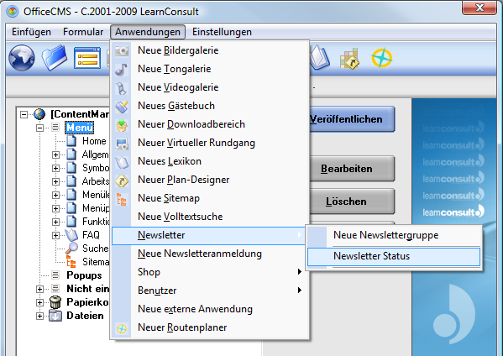Image resolution: width=503 pixels, height=356 pixels.
Task: Expand the Nicht ein... tree node
Action: tap(39, 289)
